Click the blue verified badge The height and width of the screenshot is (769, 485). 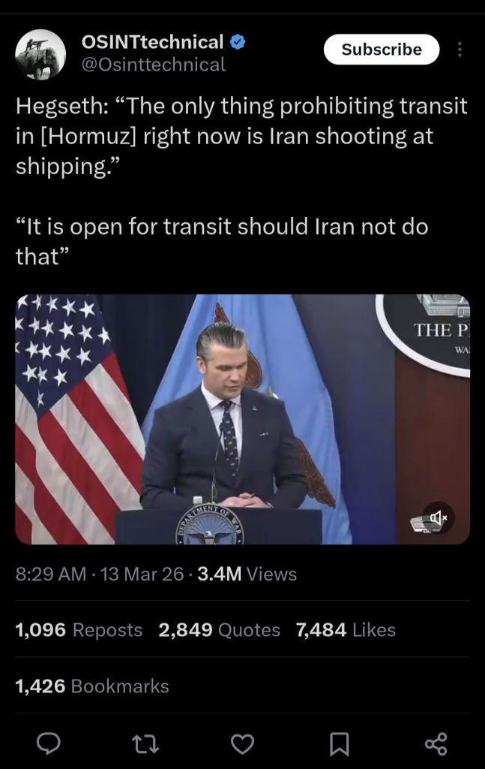click(x=238, y=42)
